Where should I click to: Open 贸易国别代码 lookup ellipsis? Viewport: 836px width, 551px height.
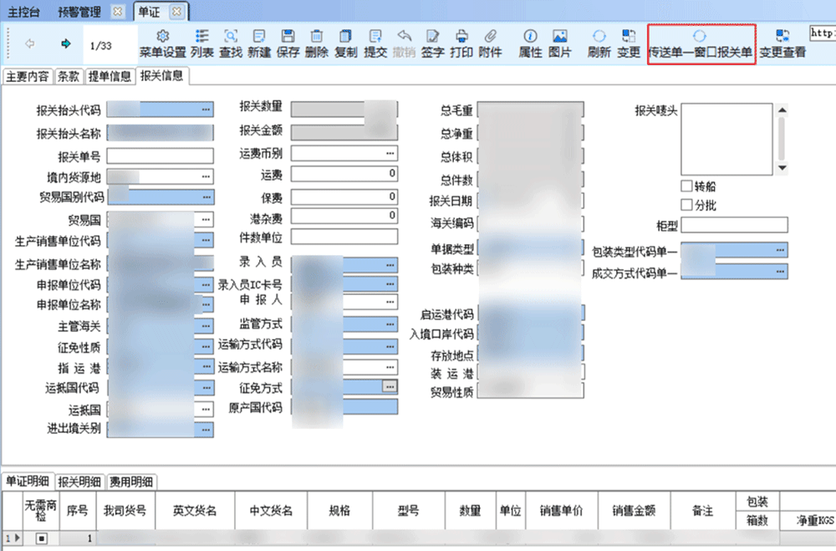[206, 196]
